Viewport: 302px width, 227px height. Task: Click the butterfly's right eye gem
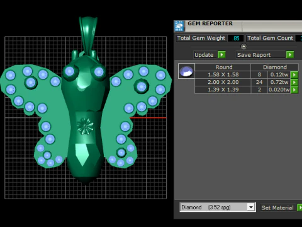click(x=99, y=72)
